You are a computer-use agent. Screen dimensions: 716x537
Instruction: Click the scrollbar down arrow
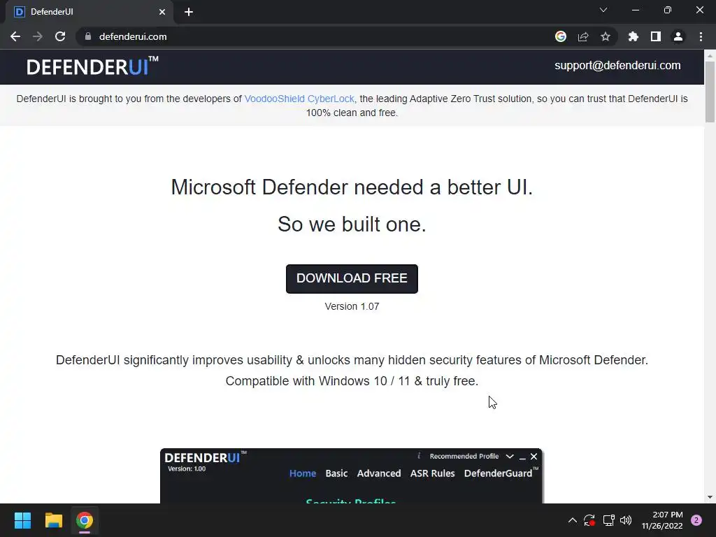[710, 497]
